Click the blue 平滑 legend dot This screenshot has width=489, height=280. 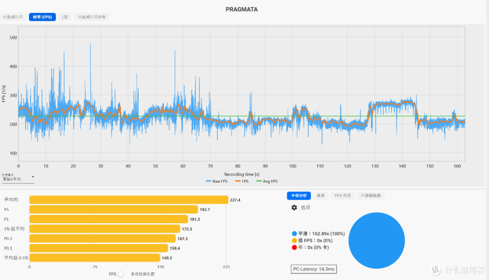click(x=294, y=233)
